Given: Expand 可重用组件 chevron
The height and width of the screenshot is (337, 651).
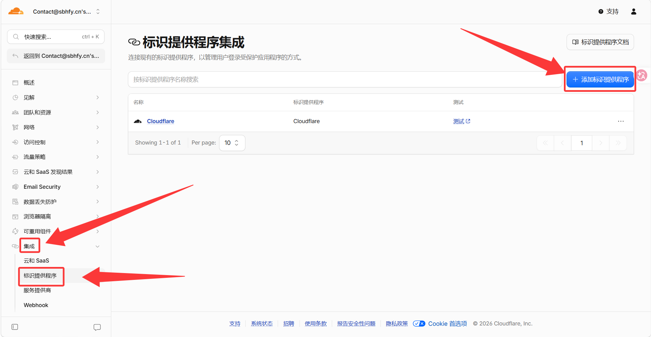Looking at the screenshot, I should 98,231.
